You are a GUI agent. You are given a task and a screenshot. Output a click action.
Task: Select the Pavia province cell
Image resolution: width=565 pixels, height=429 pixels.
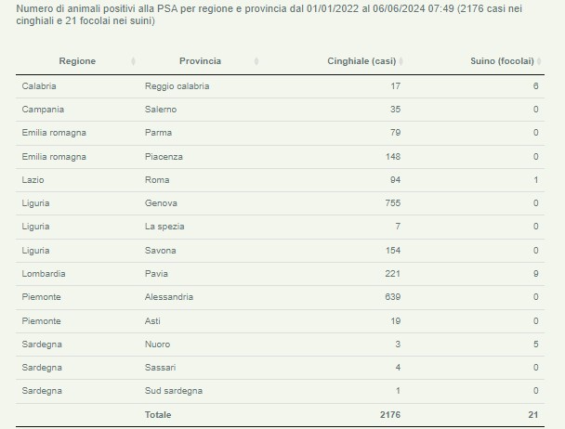pos(157,274)
